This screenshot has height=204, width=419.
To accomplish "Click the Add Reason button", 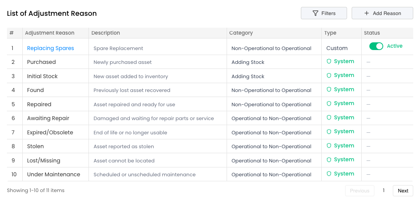I will [382, 13].
